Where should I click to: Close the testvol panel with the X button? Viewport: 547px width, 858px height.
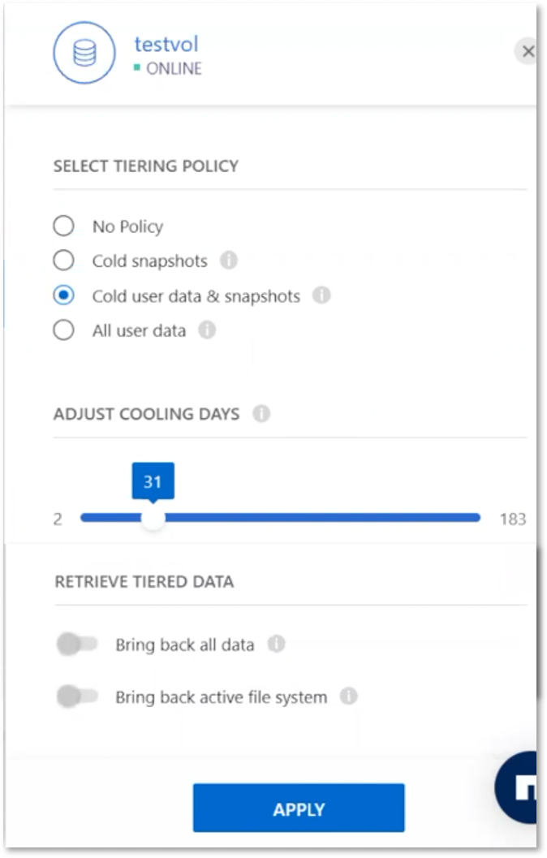(528, 51)
